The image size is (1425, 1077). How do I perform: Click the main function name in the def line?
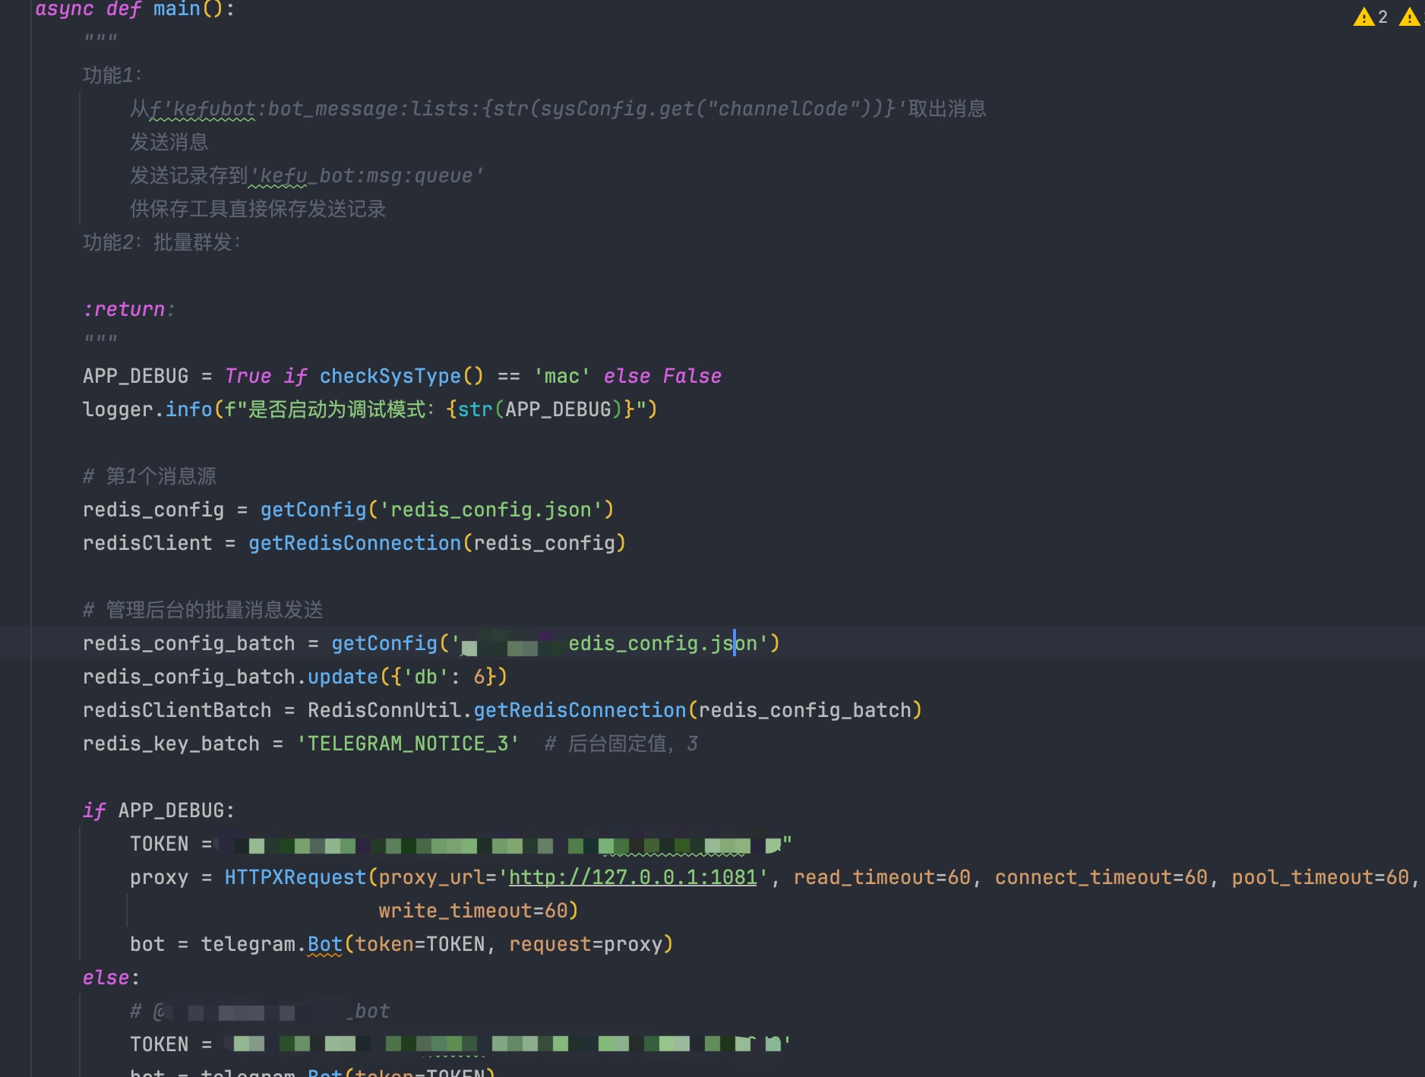click(177, 9)
